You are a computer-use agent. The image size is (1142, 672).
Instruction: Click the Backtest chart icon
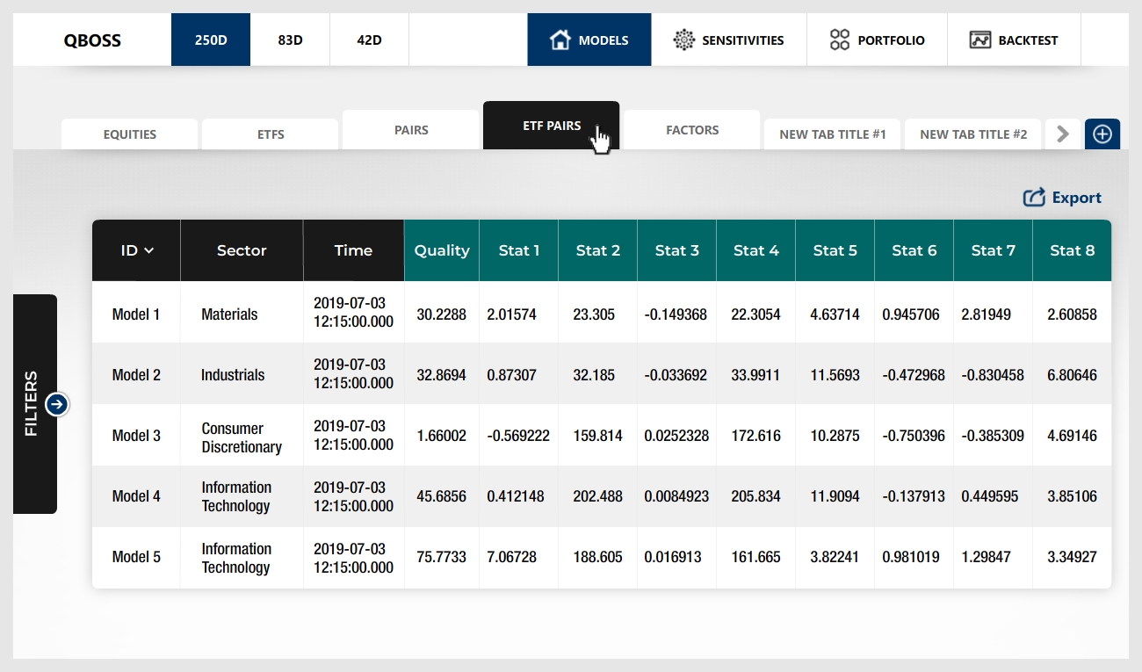coord(980,40)
